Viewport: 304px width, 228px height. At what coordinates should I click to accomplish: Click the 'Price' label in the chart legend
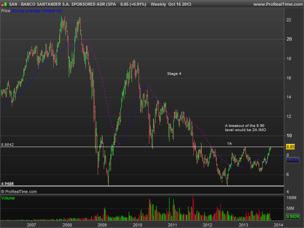pos(6,11)
